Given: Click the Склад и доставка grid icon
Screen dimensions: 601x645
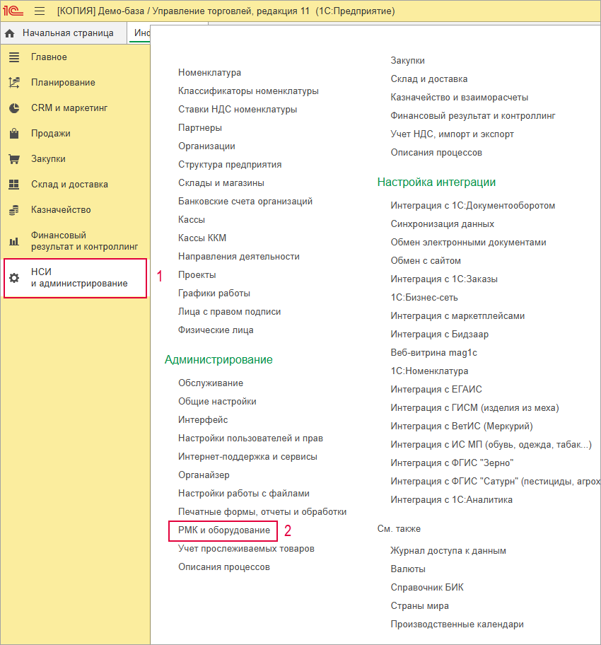Looking at the screenshot, I should tap(13, 185).
